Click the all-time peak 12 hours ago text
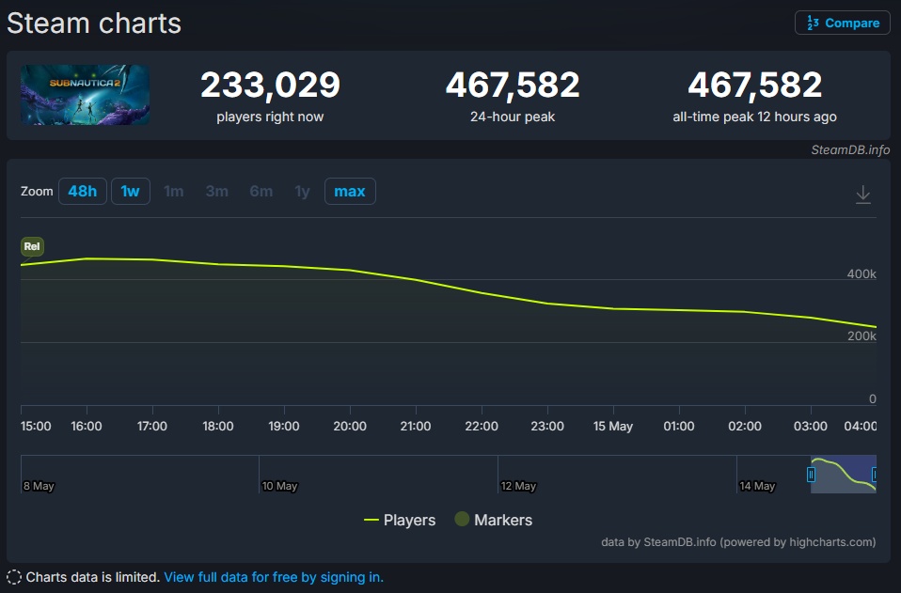 [x=754, y=117]
